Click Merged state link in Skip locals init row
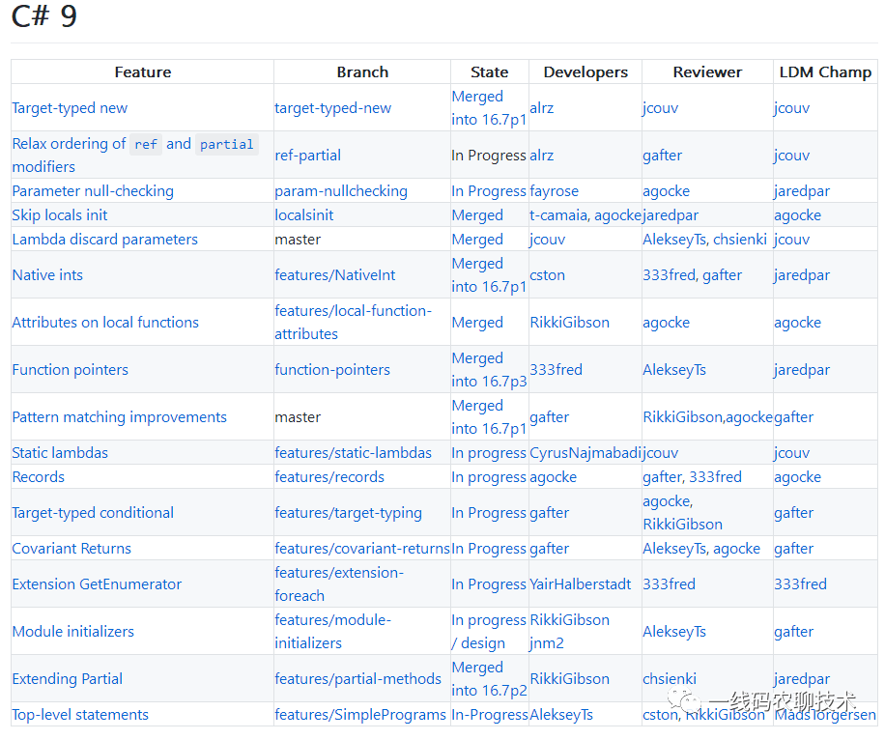 pyautogui.click(x=477, y=215)
